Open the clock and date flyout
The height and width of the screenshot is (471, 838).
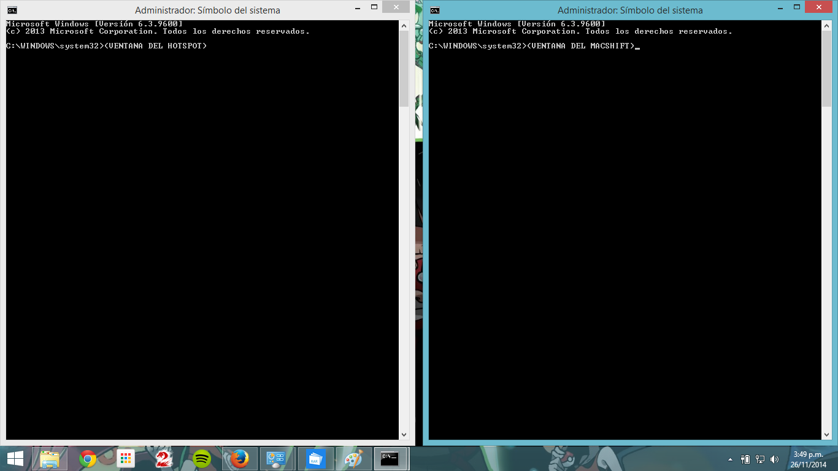[x=808, y=459]
